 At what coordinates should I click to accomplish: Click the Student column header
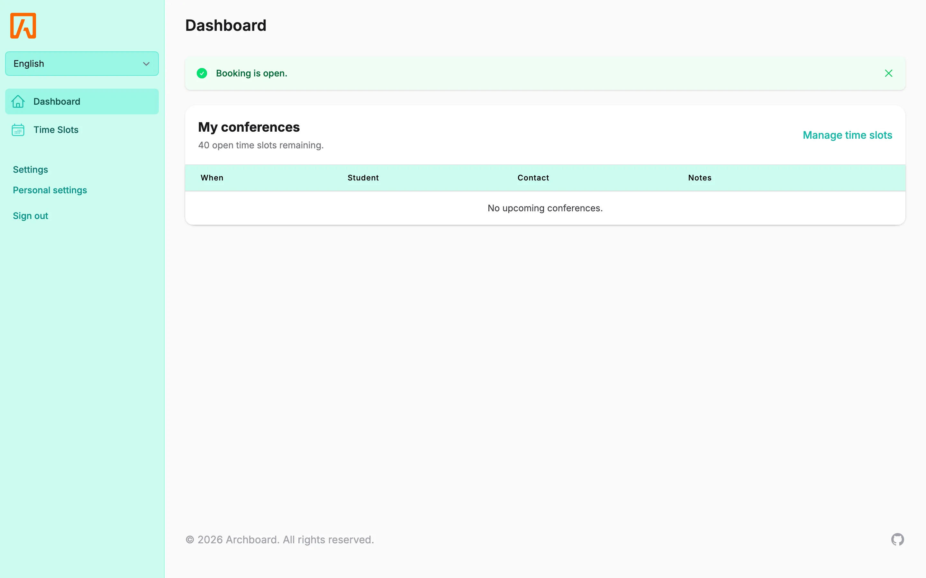(x=363, y=178)
